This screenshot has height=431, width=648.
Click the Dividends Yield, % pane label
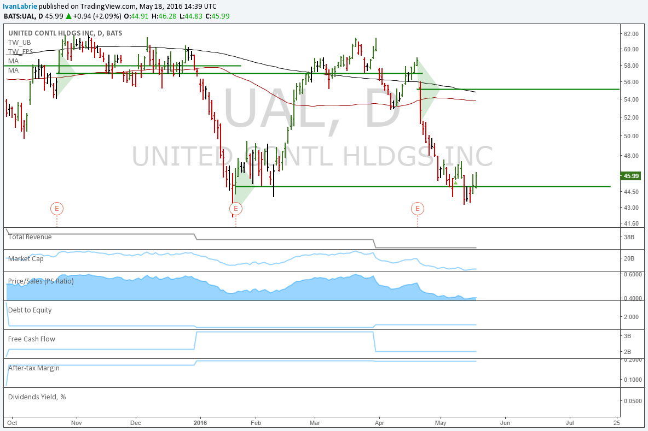(x=37, y=397)
